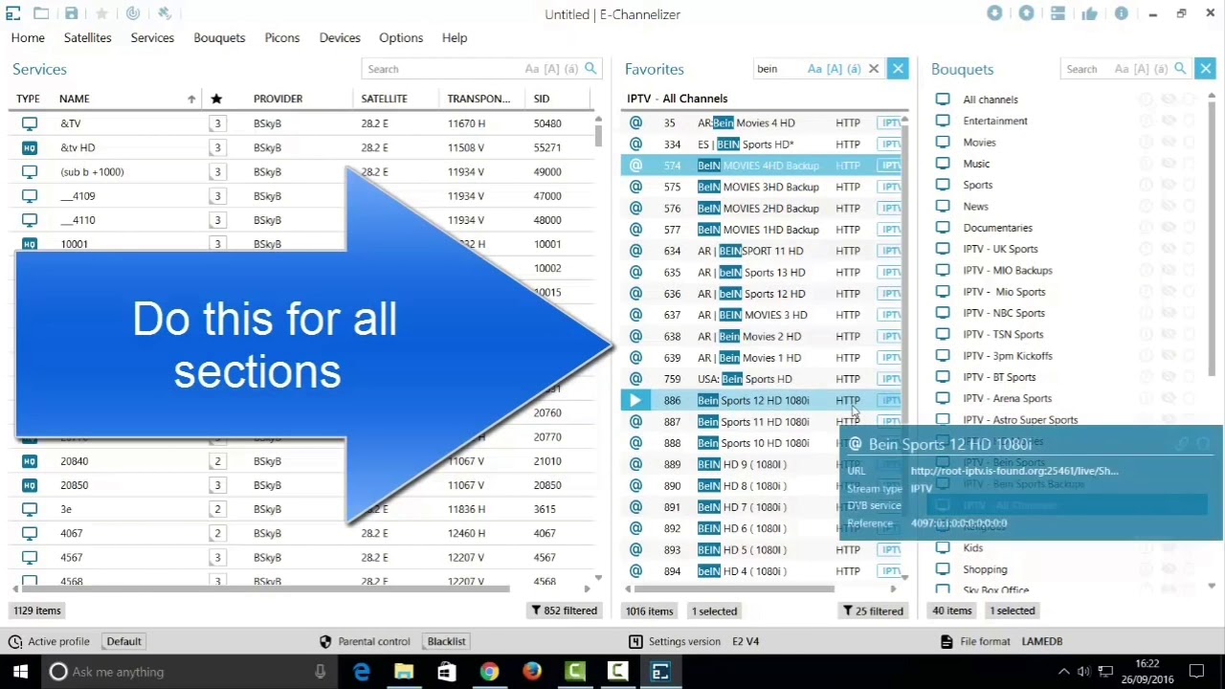
Task: Open the LAMEDB file format selector
Action: [x=1041, y=641]
